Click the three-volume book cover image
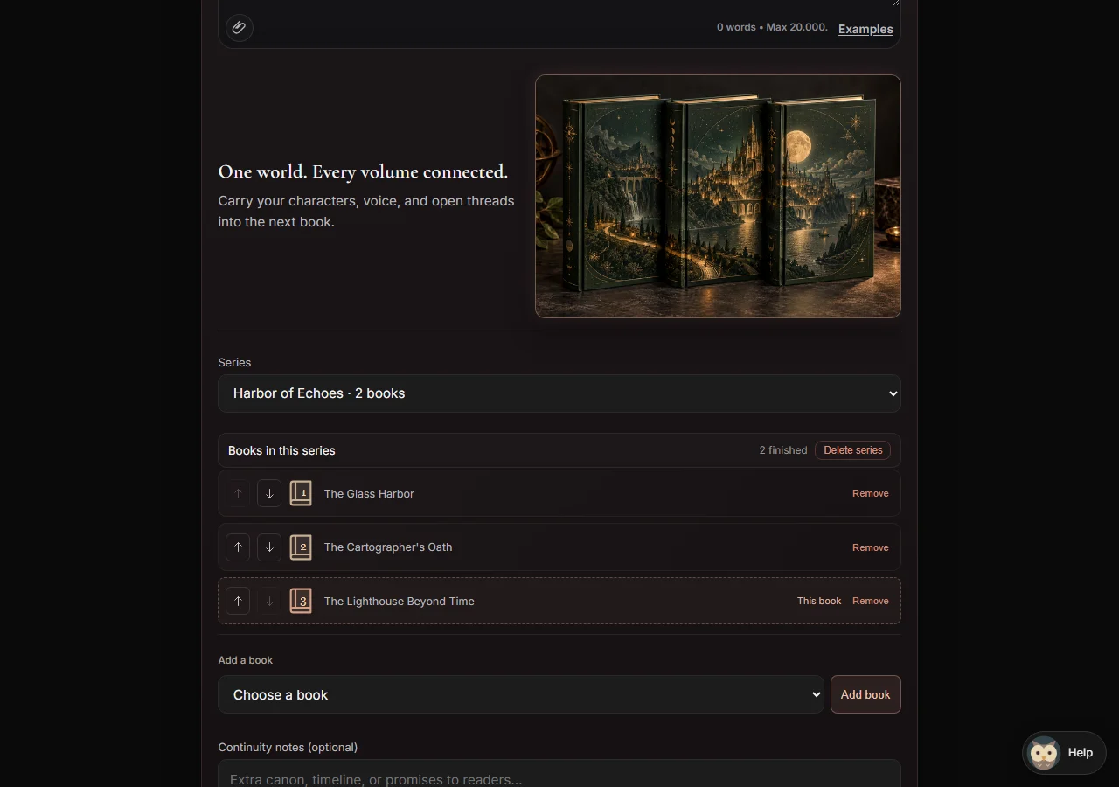This screenshot has height=787, width=1119. pos(718,196)
